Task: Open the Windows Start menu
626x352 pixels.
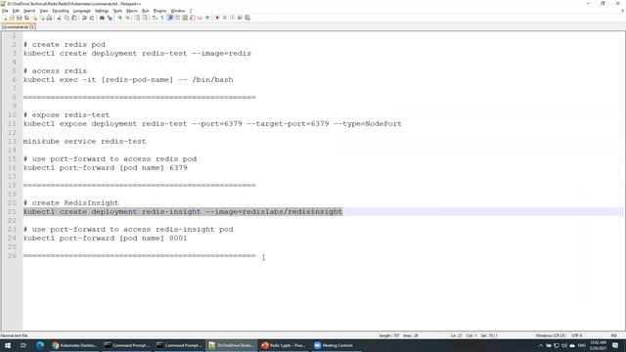Action: point(7,345)
